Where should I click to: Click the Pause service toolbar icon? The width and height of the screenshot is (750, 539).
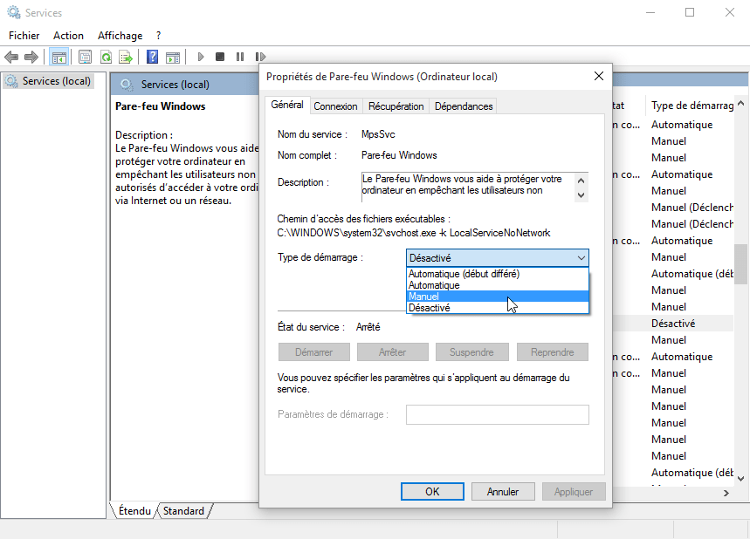pos(240,57)
